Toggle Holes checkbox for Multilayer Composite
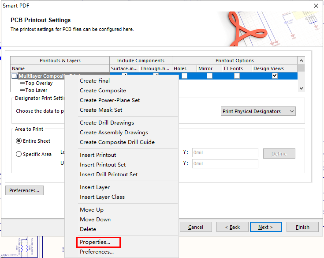Screen dimensions: 324x258 click(x=184, y=76)
